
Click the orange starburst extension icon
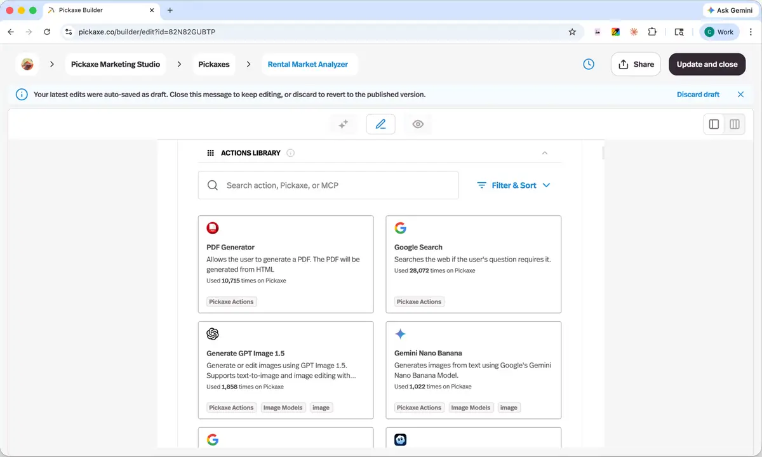pos(634,32)
